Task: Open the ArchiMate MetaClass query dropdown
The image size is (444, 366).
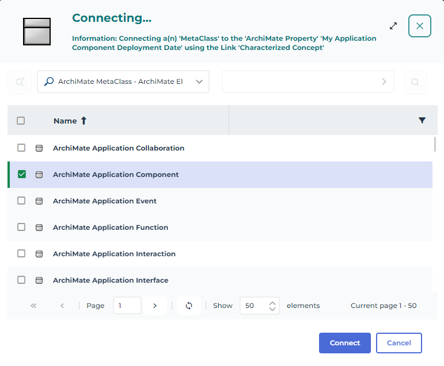Action: pyautogui.click(x=199, y=82)
